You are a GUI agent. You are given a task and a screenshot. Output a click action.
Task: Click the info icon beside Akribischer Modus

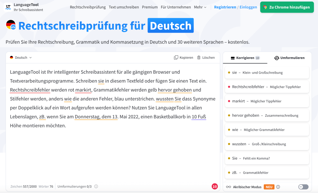[x=278, y=187]
